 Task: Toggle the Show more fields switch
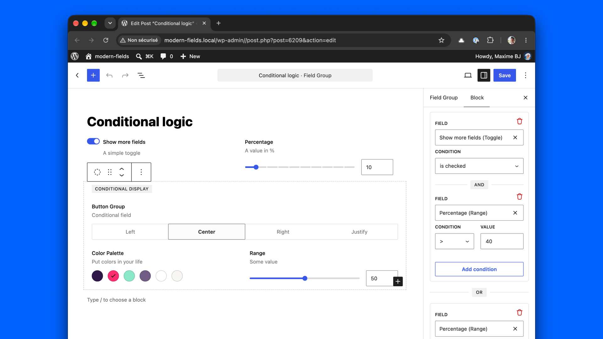[93, 141]
